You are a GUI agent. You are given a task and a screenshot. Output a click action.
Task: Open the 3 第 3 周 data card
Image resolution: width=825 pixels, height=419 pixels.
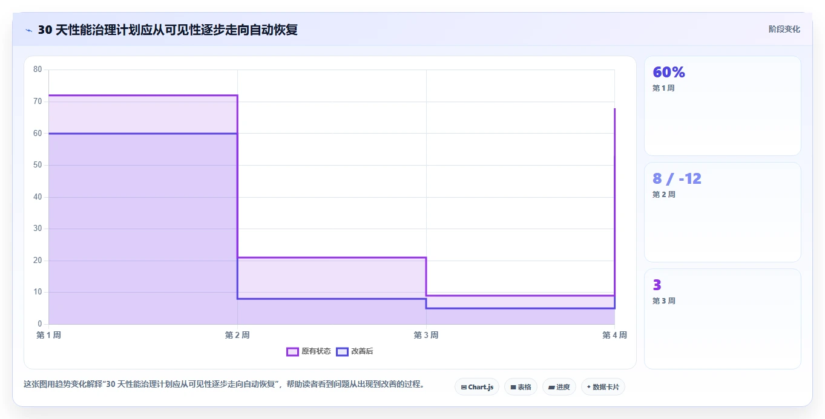tap(723, 319)
